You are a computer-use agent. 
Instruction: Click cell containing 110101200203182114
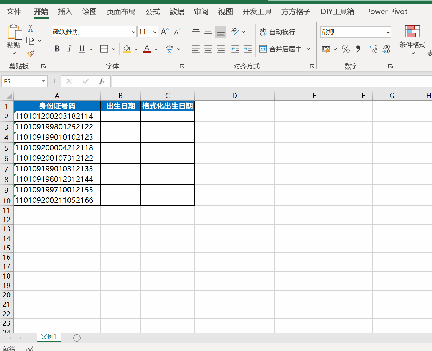pyautogui.click(x=57, y=116)
